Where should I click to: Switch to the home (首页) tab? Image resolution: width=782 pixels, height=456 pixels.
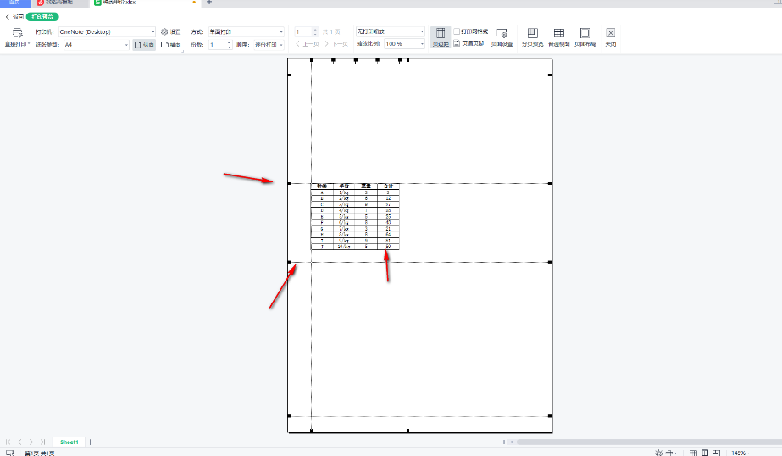(x=15, y=3)
